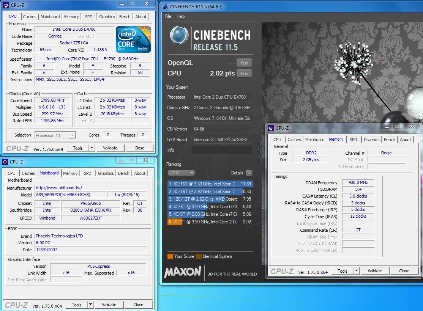Run the CPU benchmark in Cinebench

[245, 73]
